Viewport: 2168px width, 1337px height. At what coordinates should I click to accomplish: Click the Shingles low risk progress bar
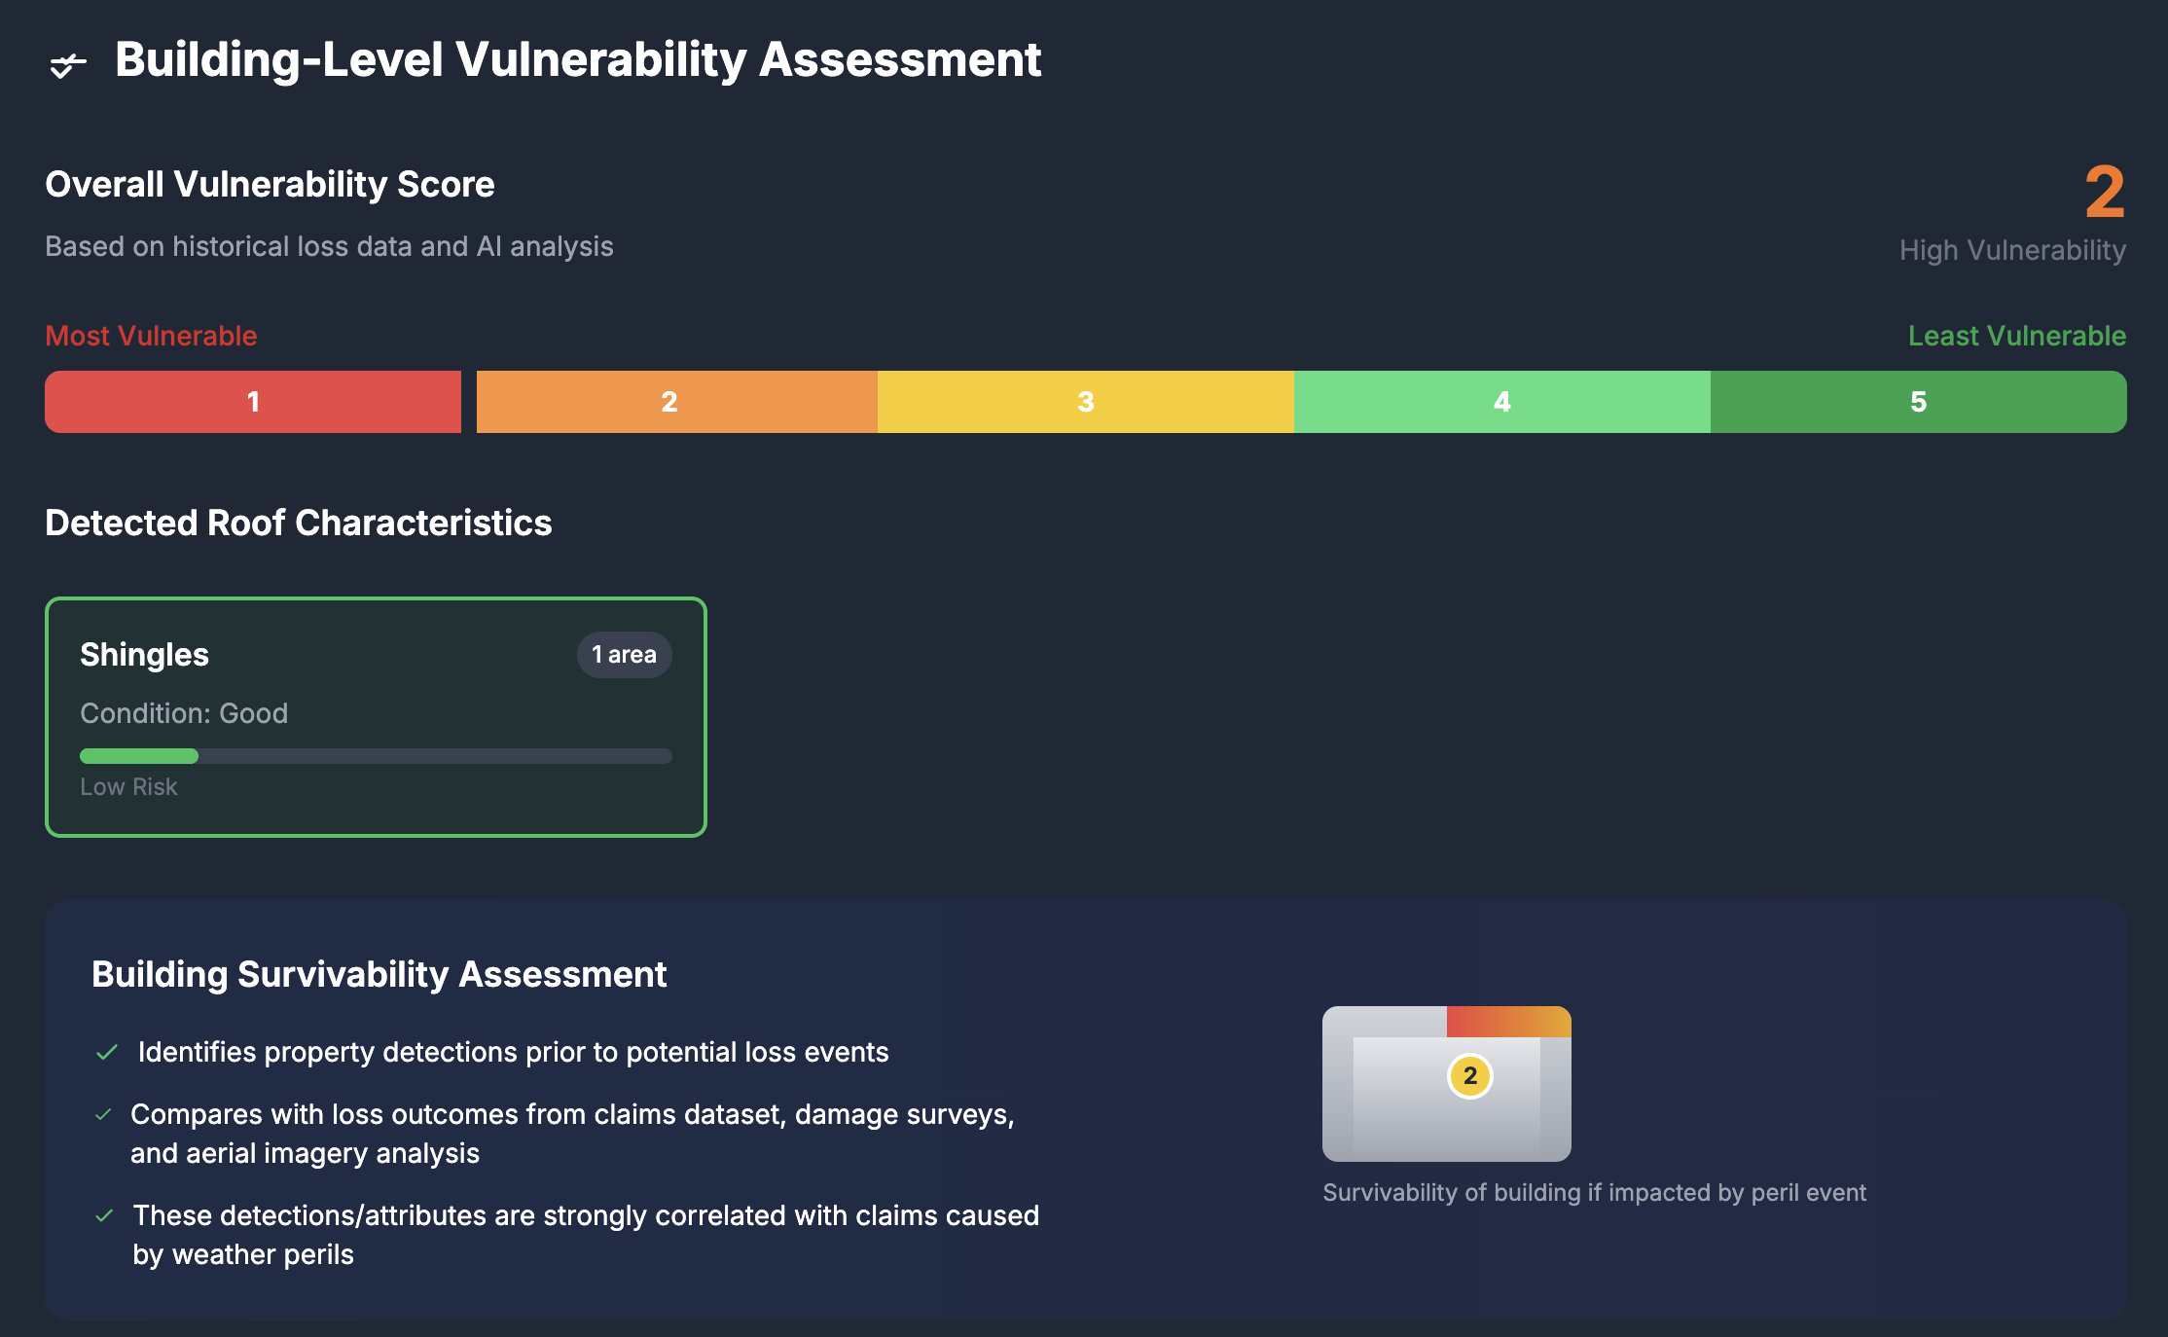(376, 756)
